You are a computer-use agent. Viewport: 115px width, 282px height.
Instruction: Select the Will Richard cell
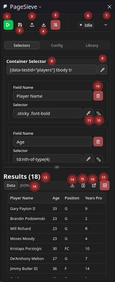click(20, 228)
